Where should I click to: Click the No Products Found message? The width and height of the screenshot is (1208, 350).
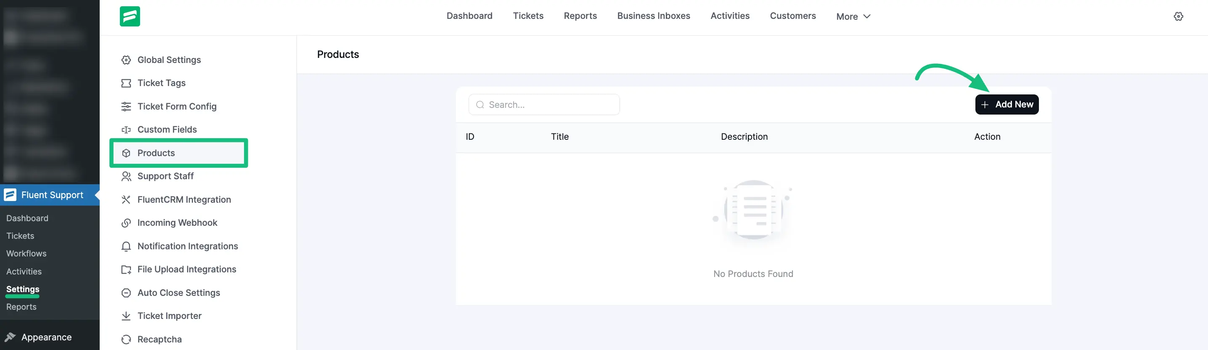[x=753, y=274]
